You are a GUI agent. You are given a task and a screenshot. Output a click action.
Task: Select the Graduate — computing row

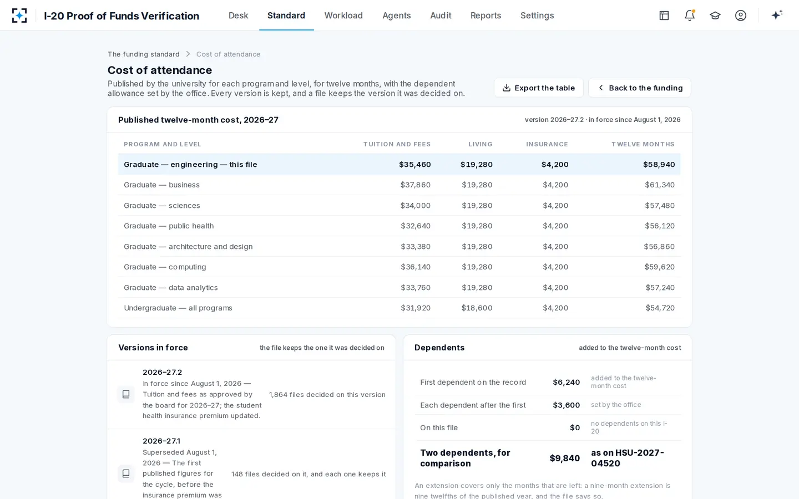tap(399, 267)
